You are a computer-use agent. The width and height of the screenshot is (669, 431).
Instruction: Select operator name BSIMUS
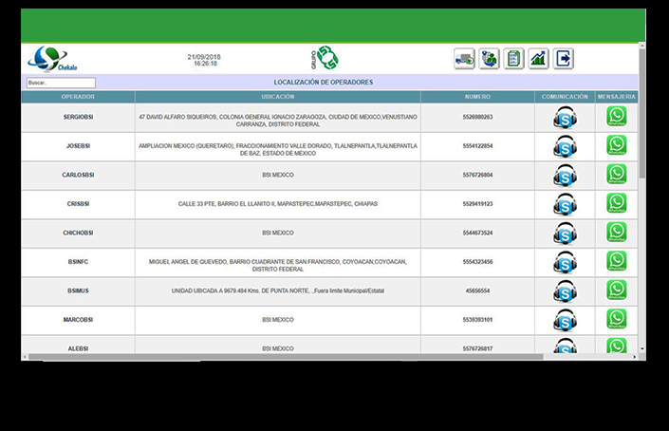click(x=78, y=291)
